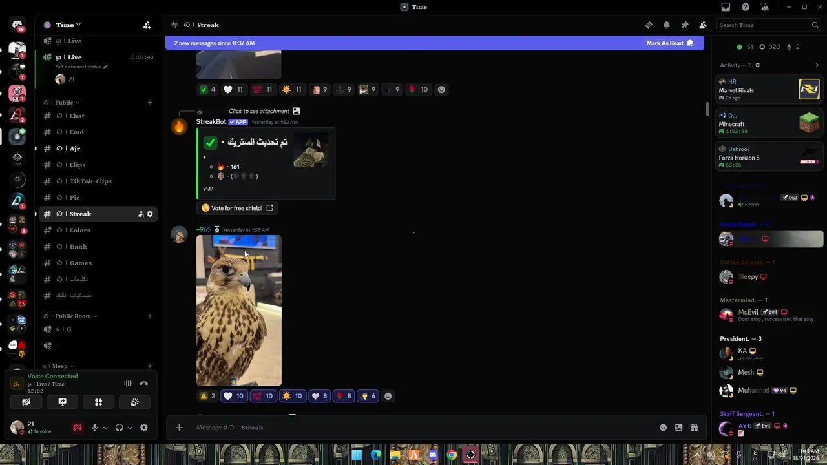
Task: Open the Bank channel
Action: click(x=97, y=247)
